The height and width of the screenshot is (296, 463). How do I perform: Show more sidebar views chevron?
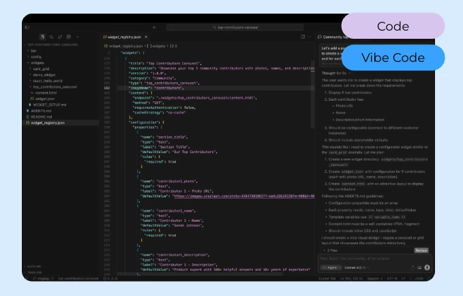[x=78, y=37]
